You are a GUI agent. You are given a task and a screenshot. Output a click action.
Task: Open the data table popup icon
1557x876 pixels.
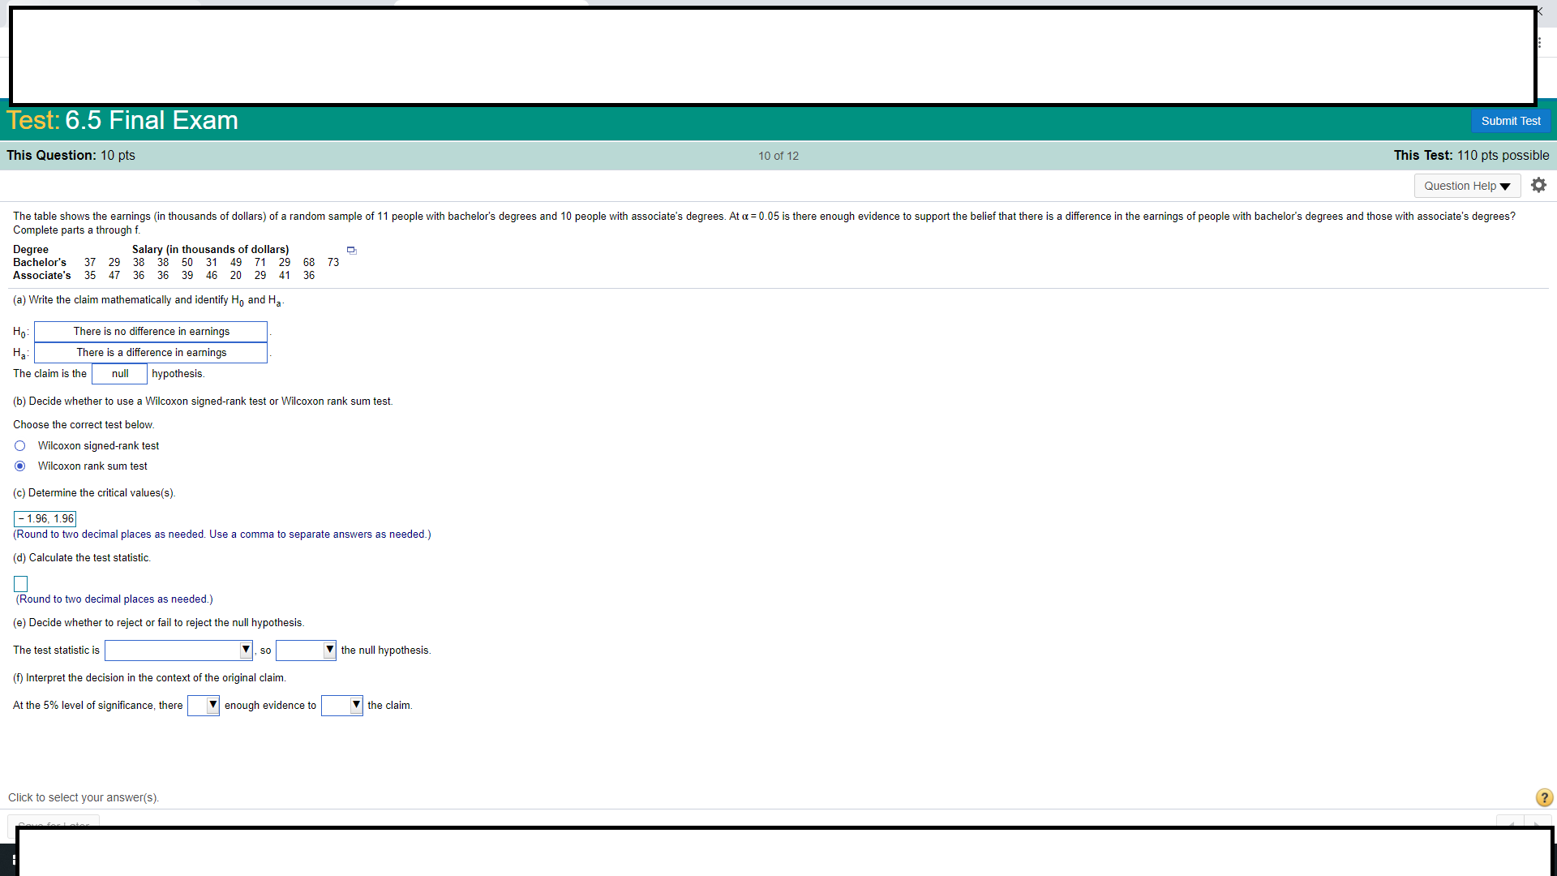pos(351,251)
